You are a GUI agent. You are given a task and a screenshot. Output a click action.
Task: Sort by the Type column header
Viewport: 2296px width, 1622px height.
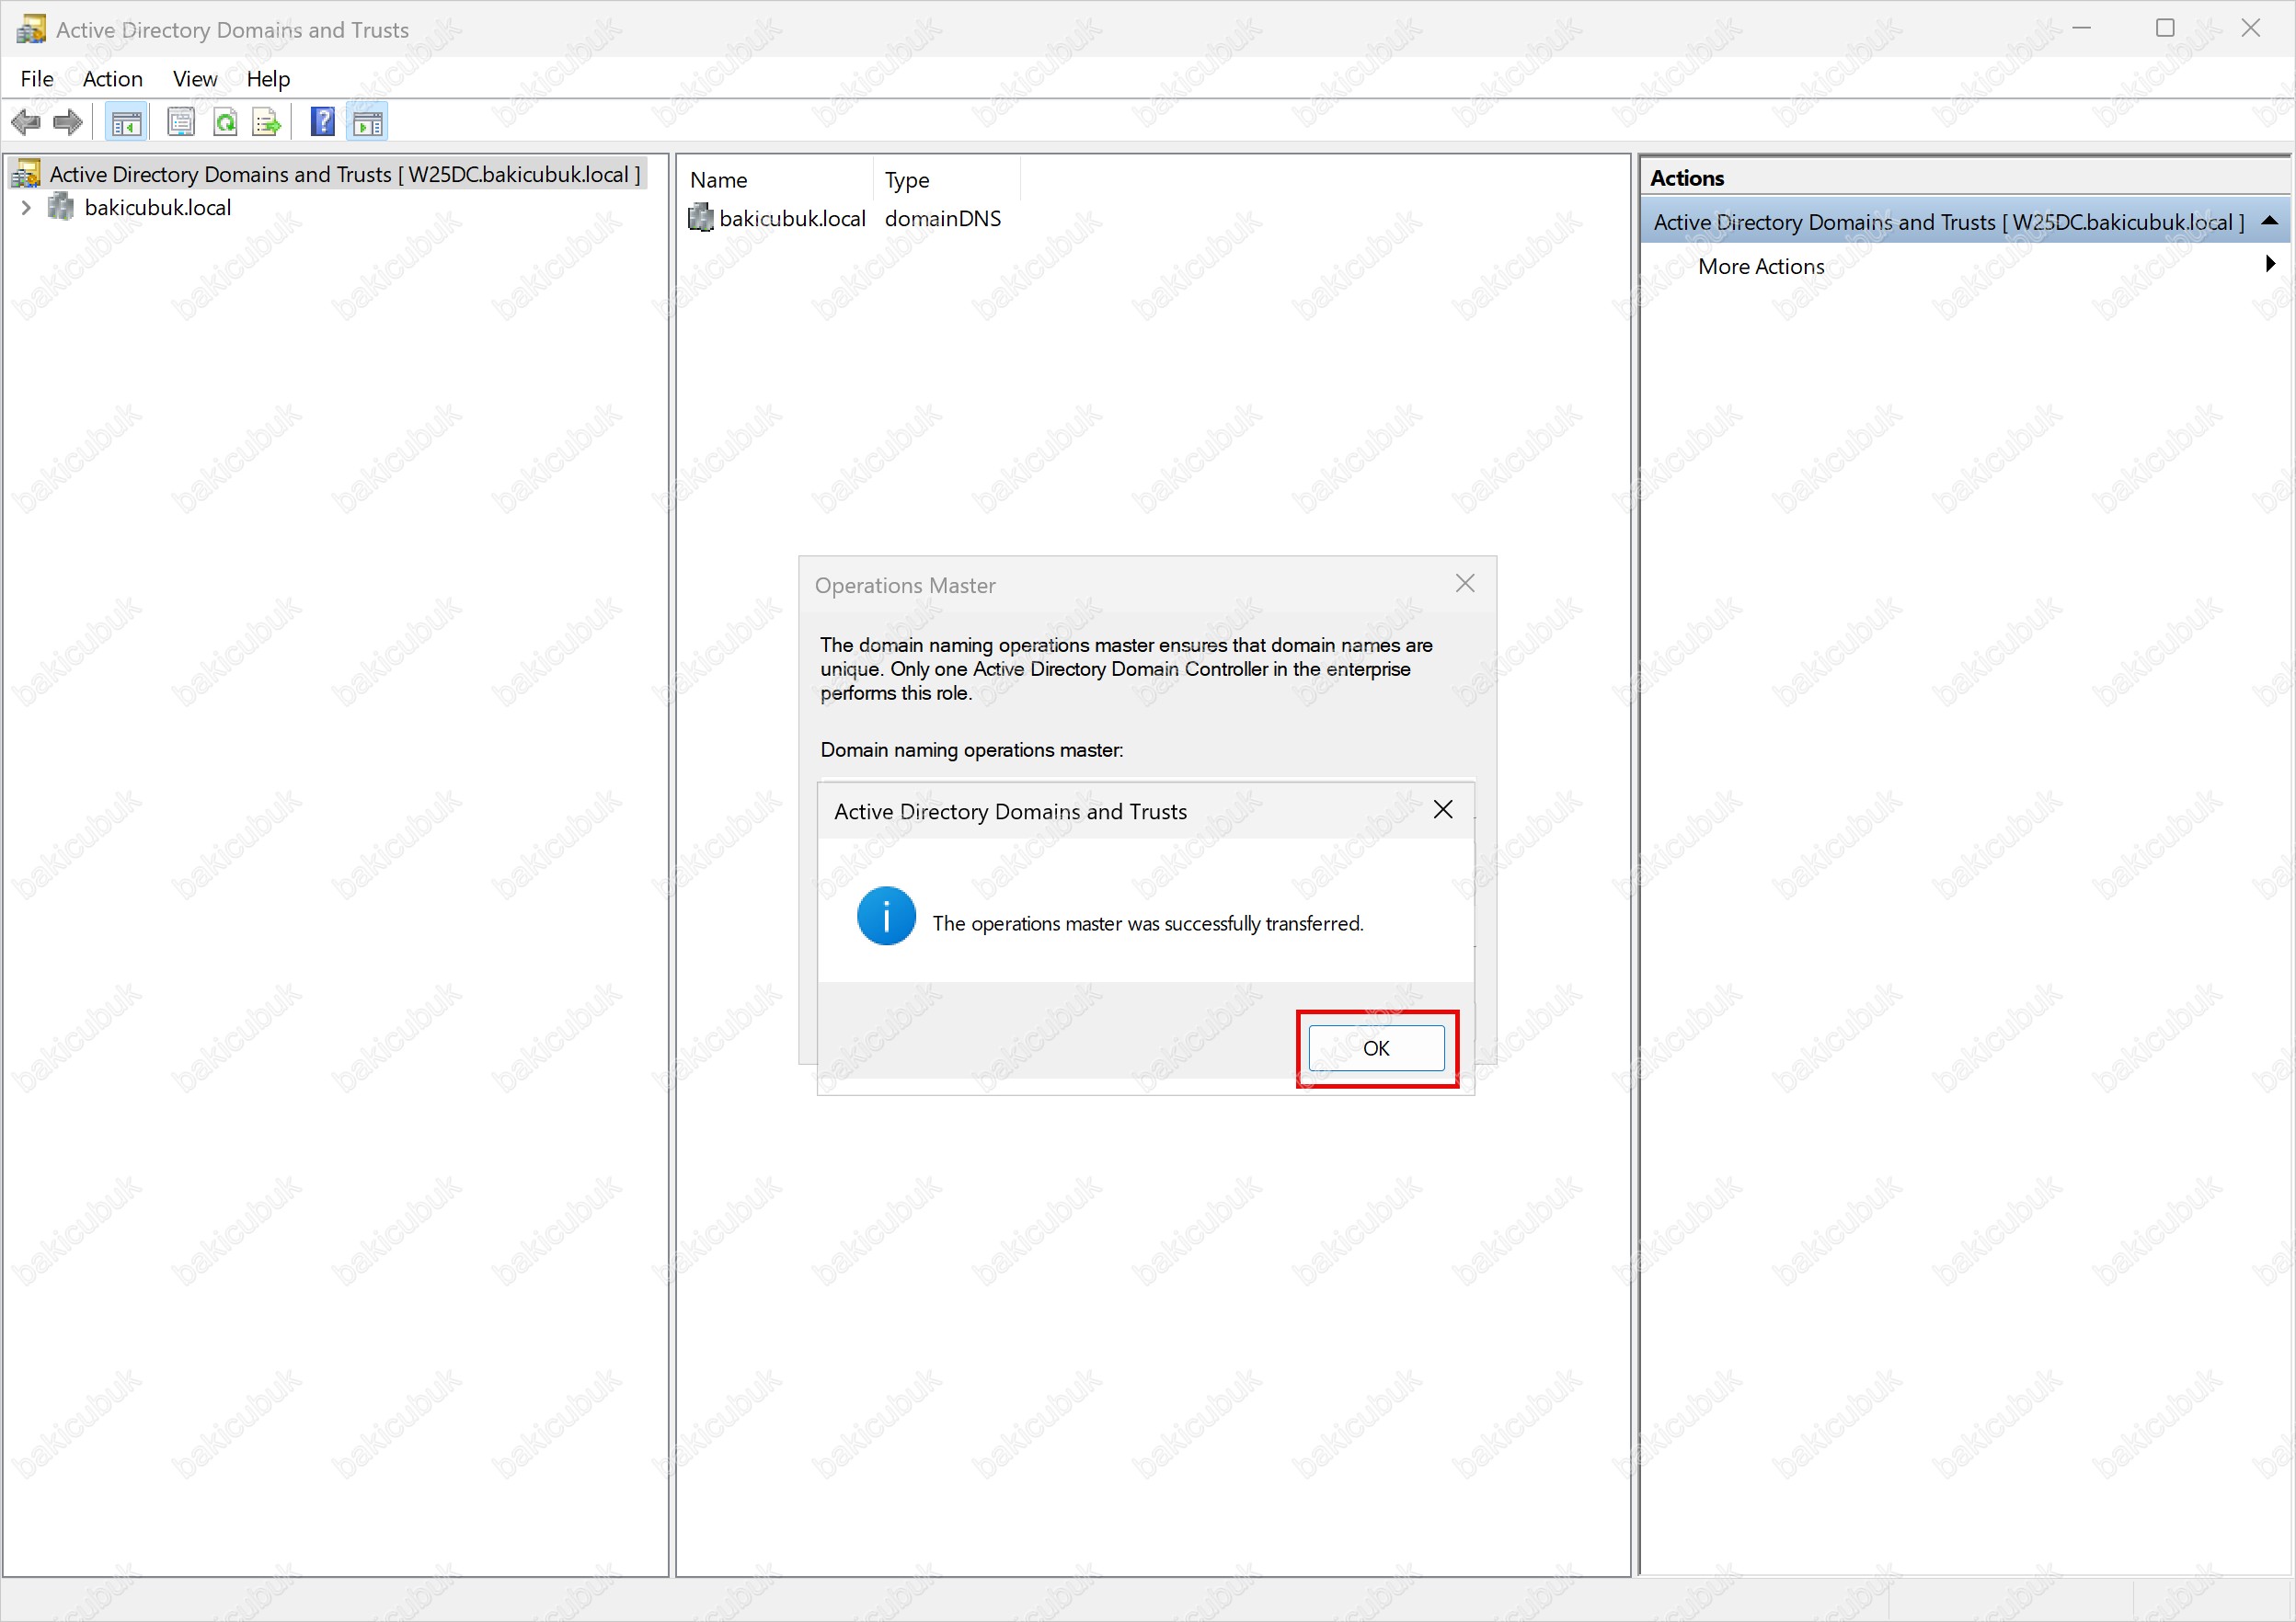click(x=947, y=180)
